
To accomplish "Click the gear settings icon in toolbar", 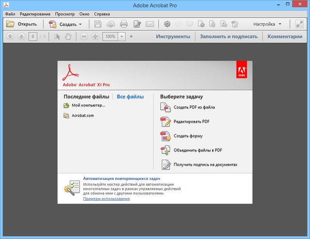I will pos(168,24).
